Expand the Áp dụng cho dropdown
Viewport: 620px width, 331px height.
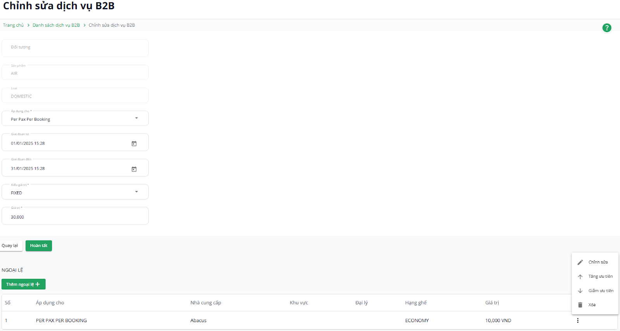(136, 118)
